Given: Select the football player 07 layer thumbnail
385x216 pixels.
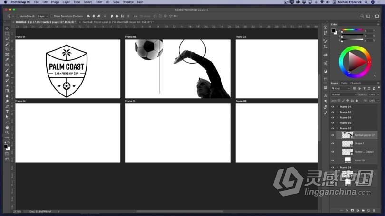Looking at the screenshot, I should coord(347,135).
